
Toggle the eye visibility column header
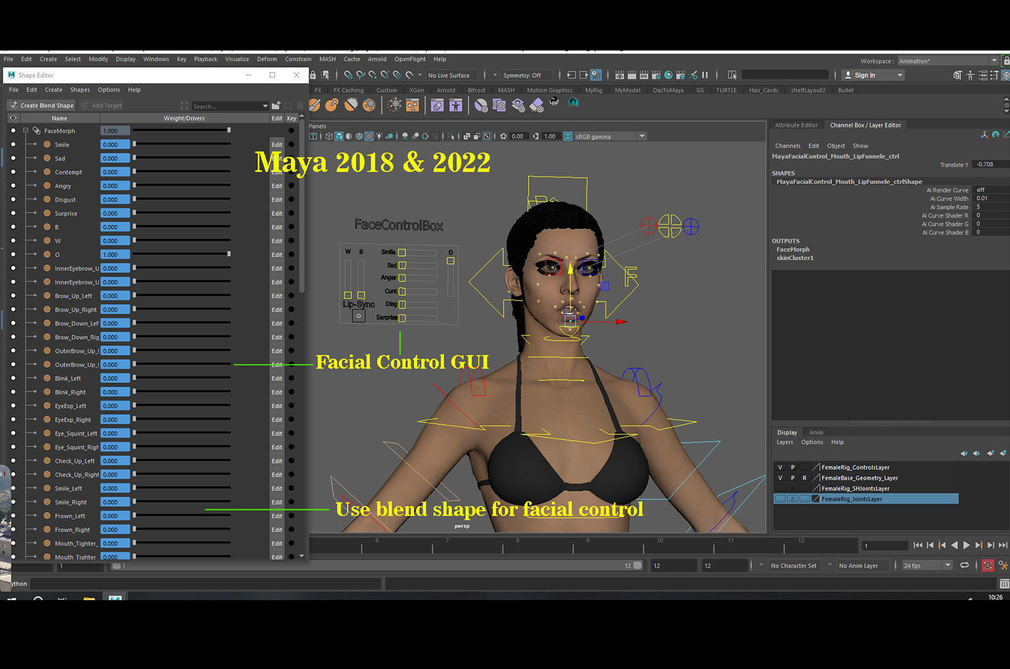point(13,118)
